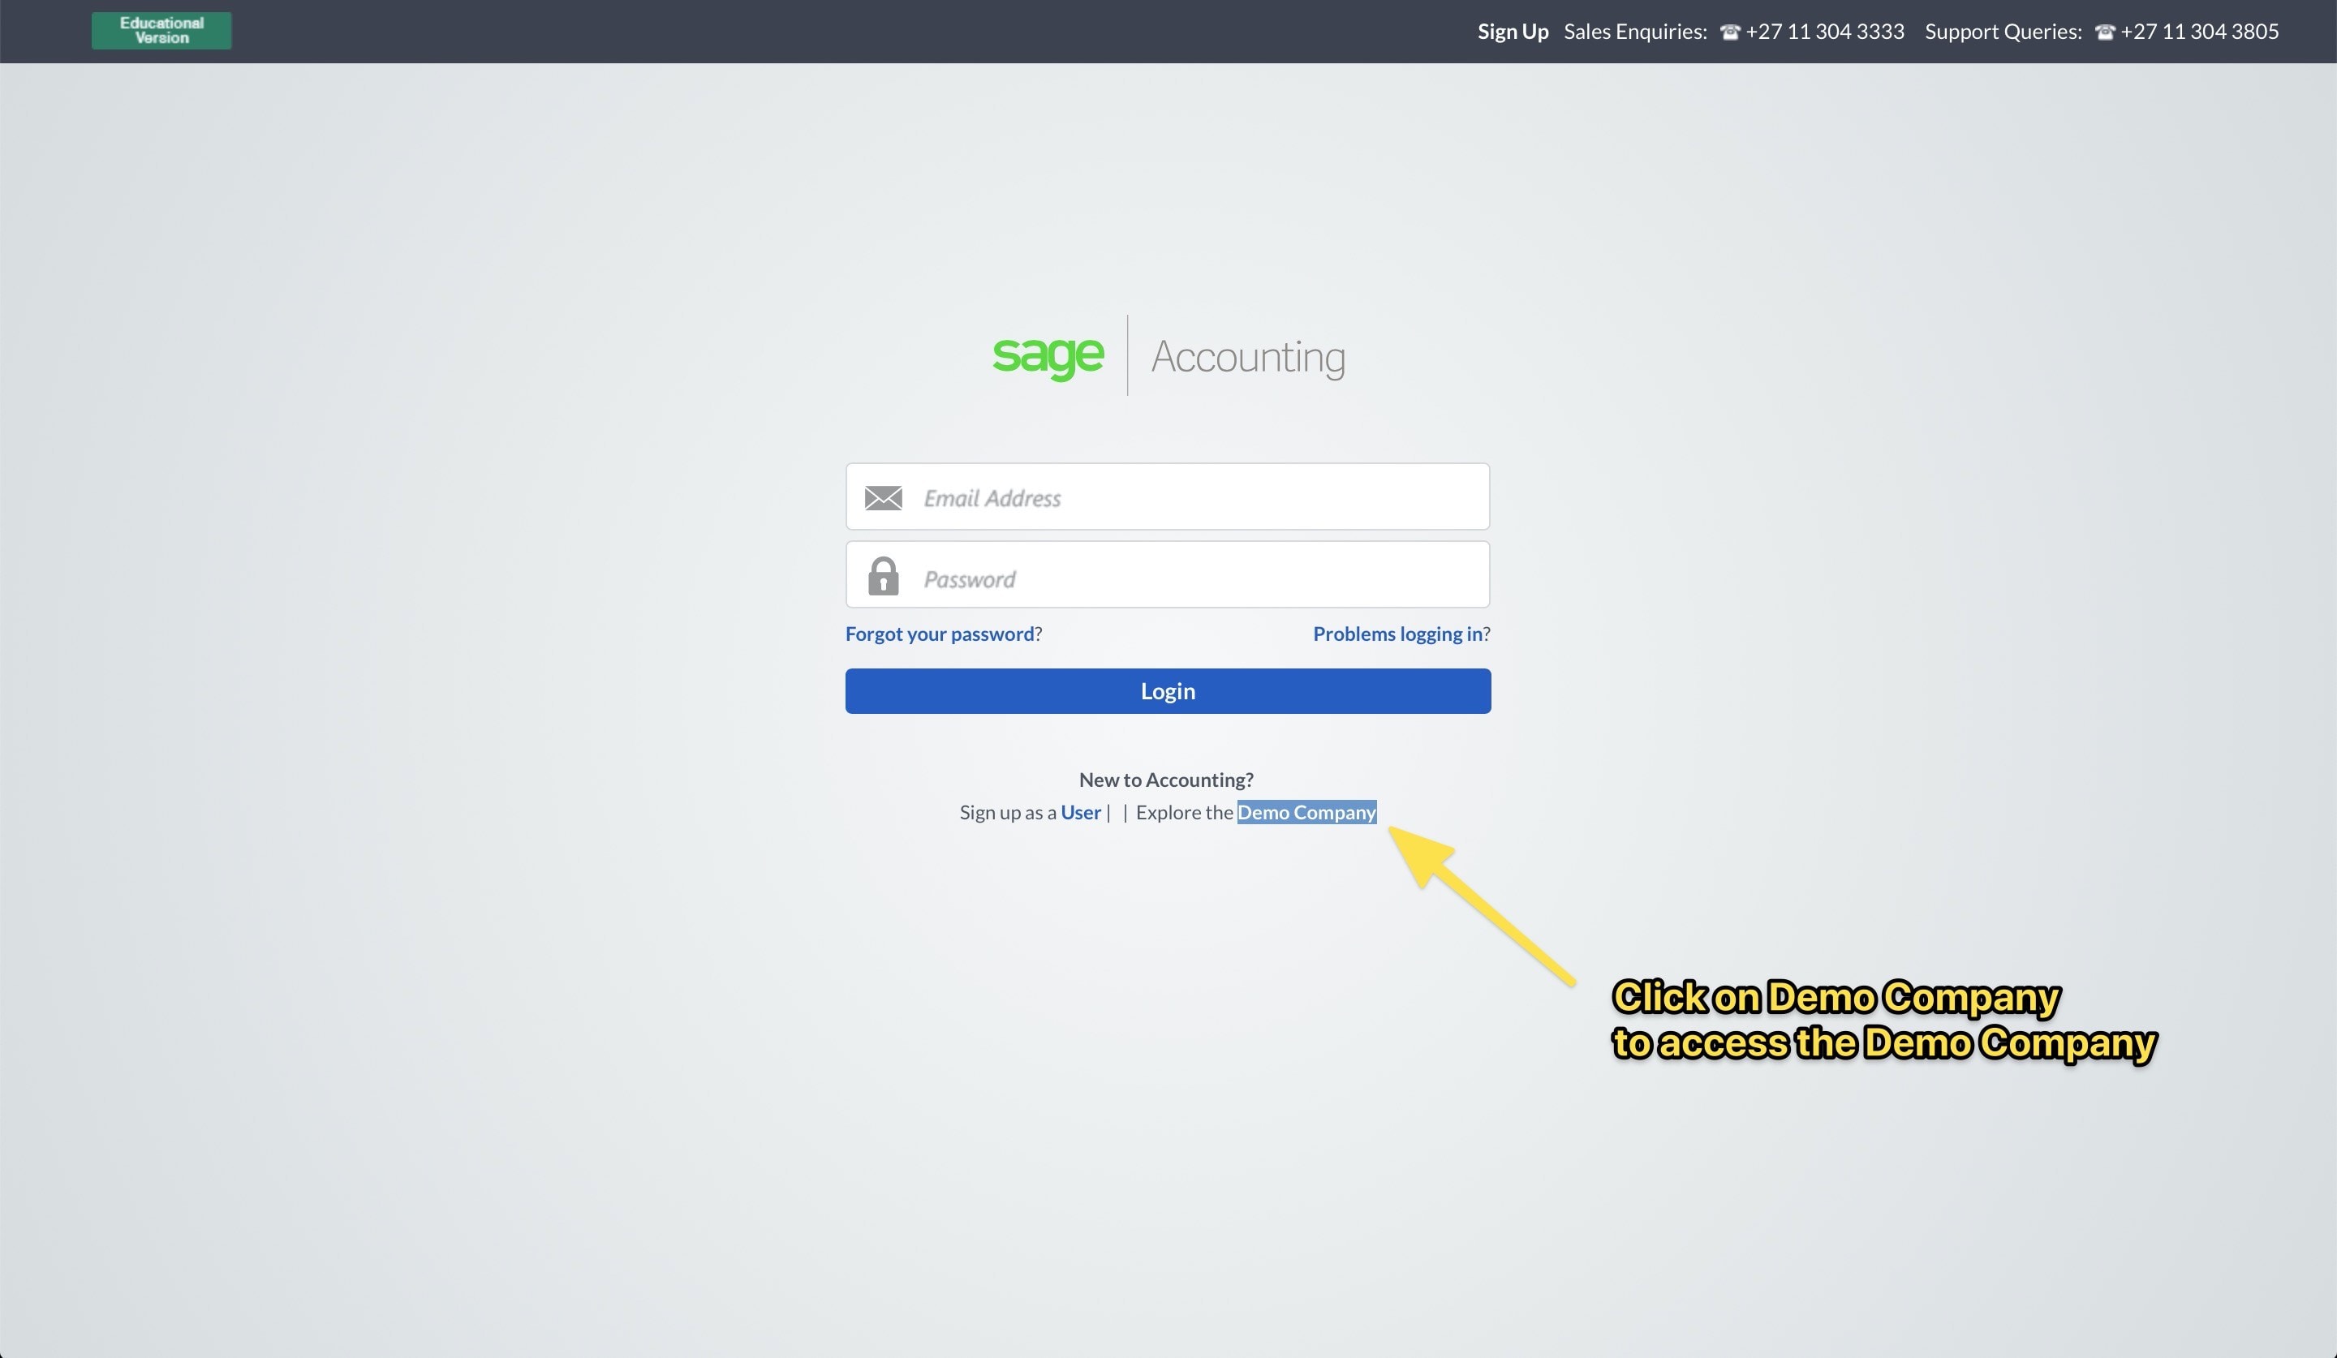The width and height of the screenshot is (2337, 1358).
Task: Click the Accounting logo text
Action: click(1247, 357)
